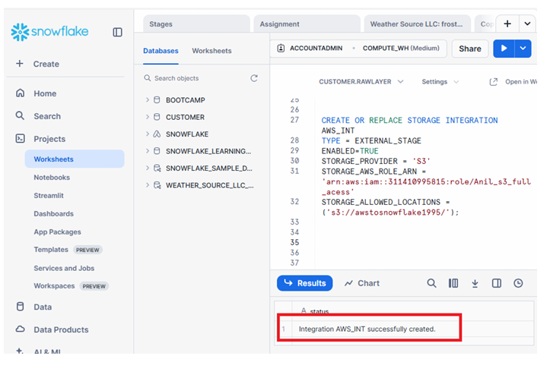Open the column view icon in results
Image resolution: width=550 pixels, height=381 pixels.
point(453,283)
